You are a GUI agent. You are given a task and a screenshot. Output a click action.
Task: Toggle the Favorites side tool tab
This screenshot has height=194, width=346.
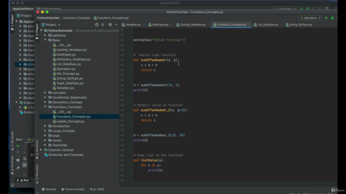(x=37, y=149)
